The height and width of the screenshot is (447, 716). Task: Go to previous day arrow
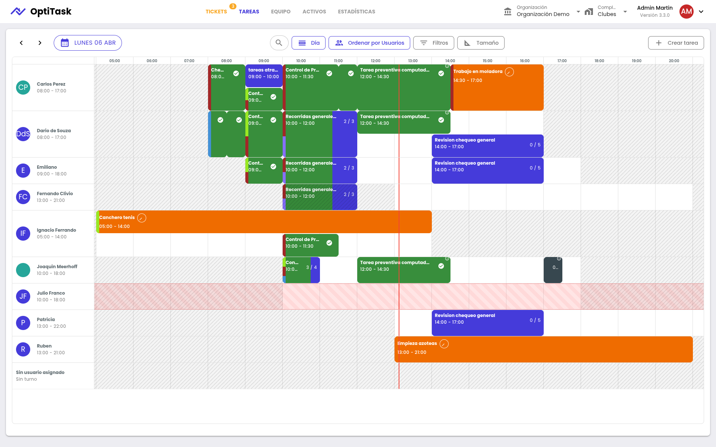(21, 43)
